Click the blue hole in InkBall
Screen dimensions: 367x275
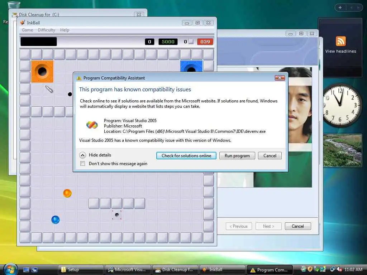coord(191,67)
